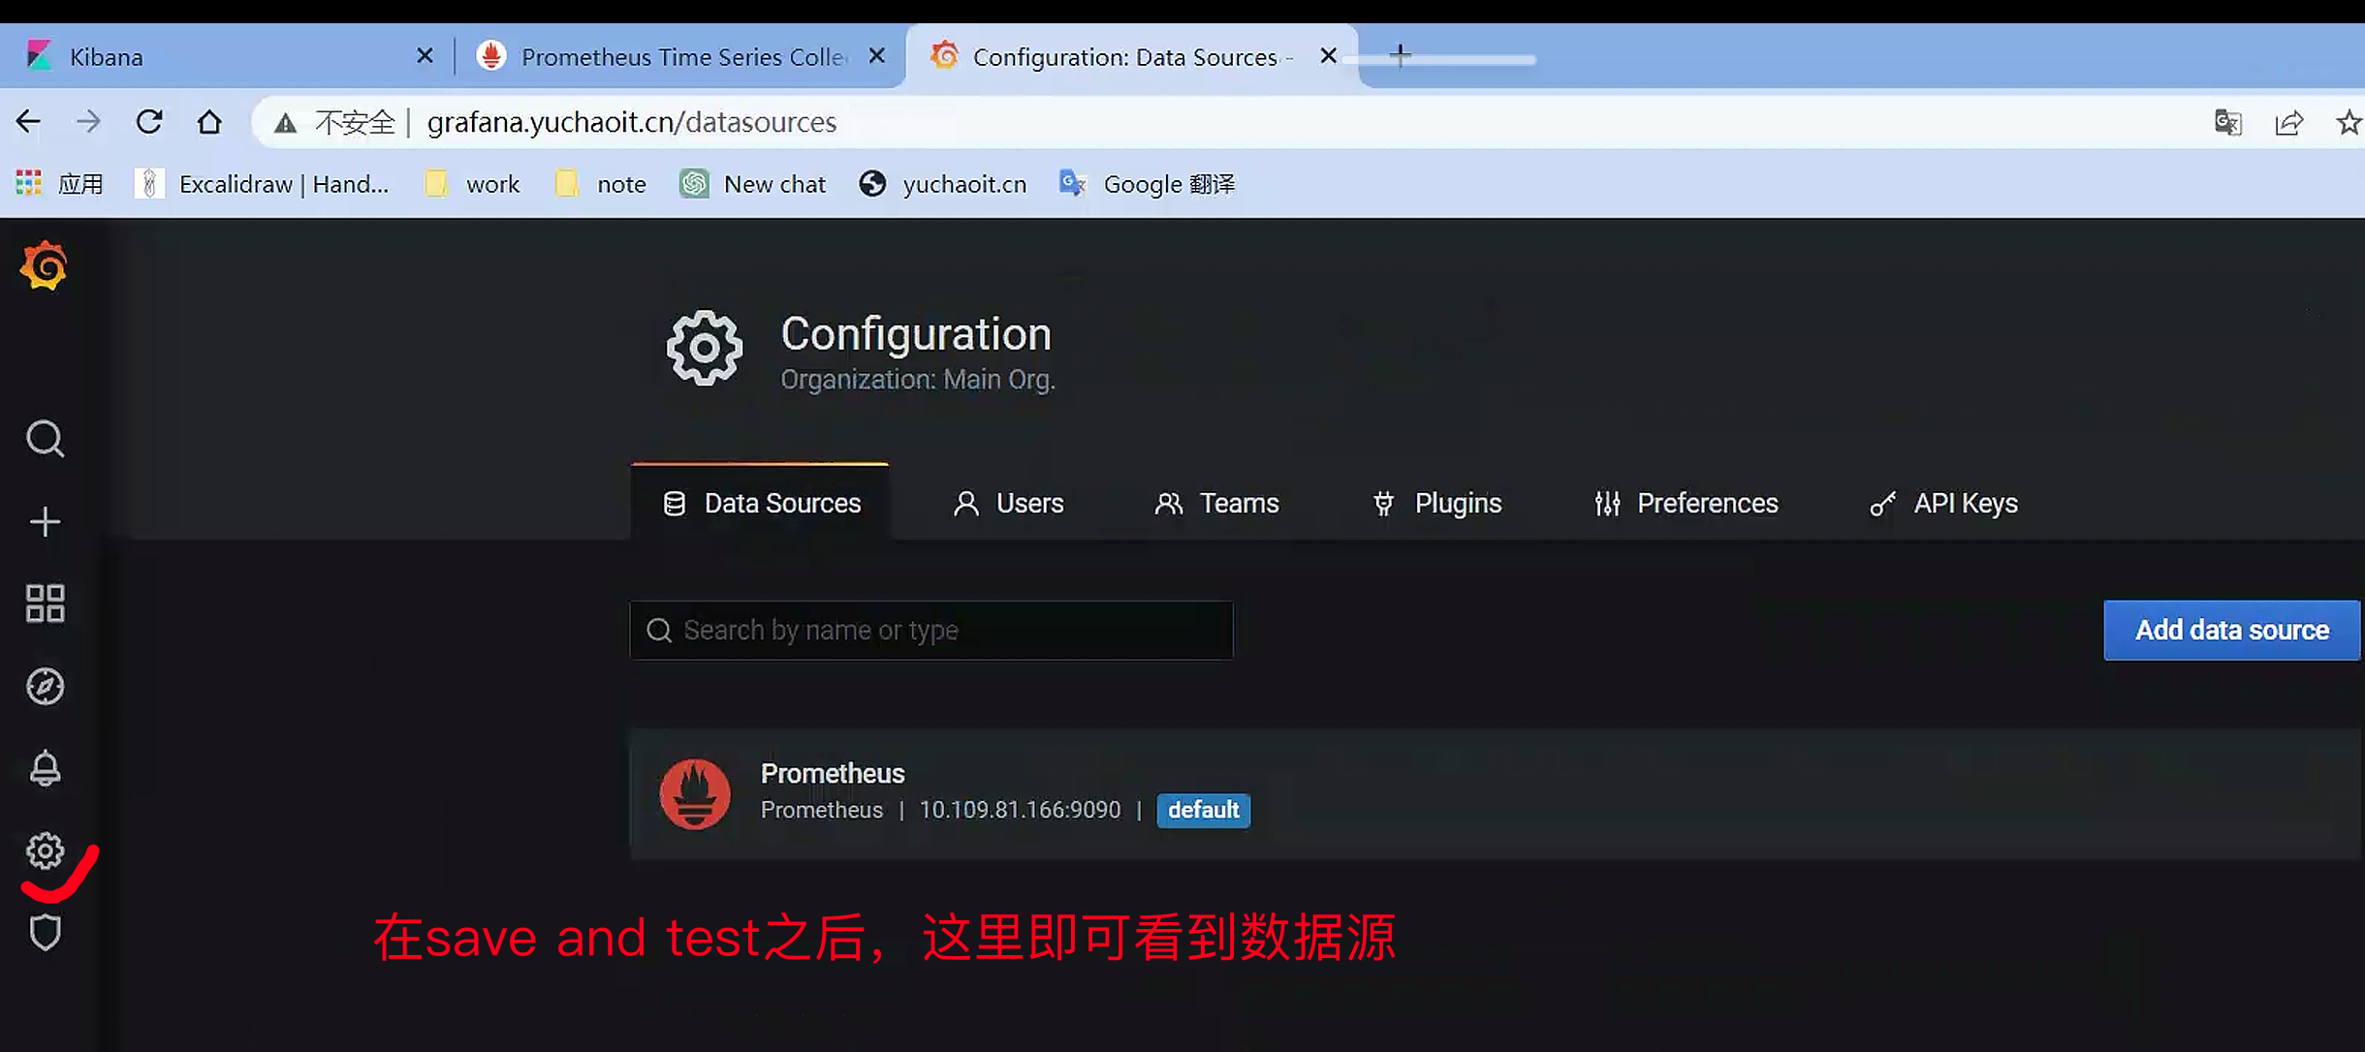Click the browser translate page icon

[2227, 123]
